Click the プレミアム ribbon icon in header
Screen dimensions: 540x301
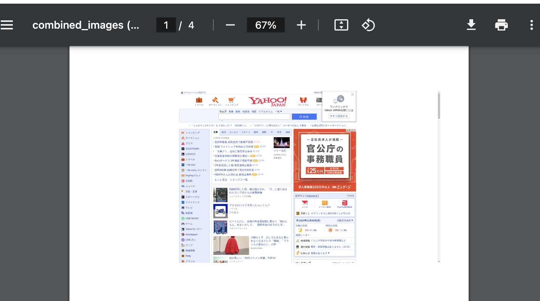pyautogui.click(x=303, y=100)
